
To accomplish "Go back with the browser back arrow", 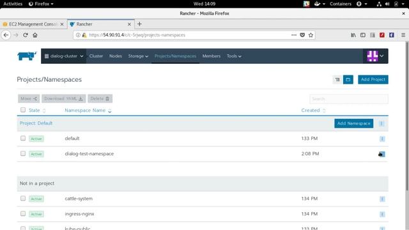I will pyautogui.click(x=6, y=35).
